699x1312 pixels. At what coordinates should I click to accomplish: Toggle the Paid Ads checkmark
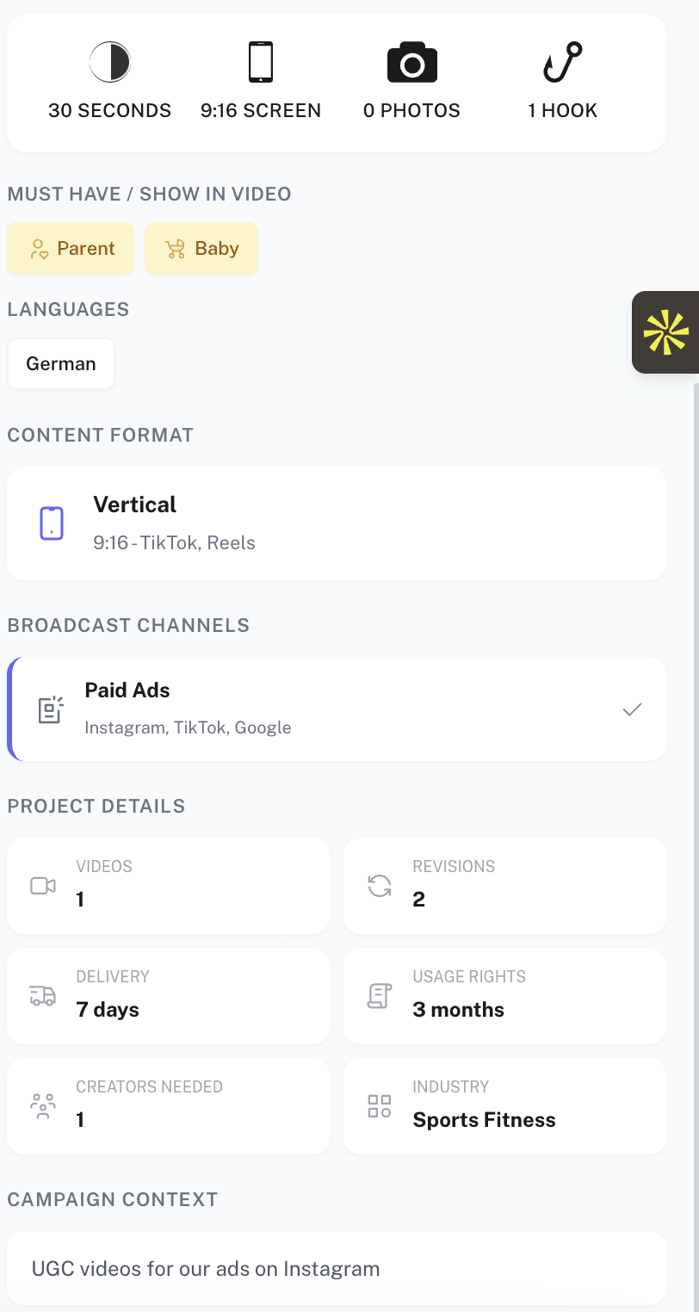point(633,709)
